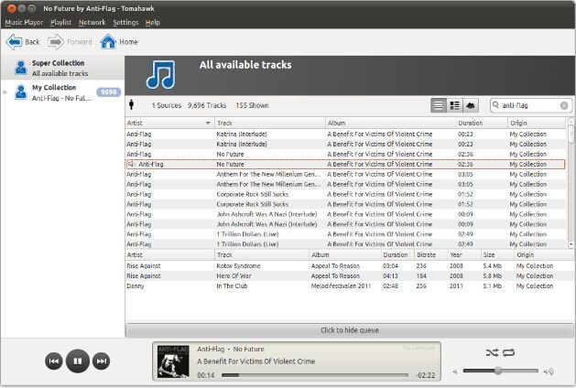This screenshot has width=576, height=388.
Task: Click the Bitrate column header in queue
Action: click(430, 254)
